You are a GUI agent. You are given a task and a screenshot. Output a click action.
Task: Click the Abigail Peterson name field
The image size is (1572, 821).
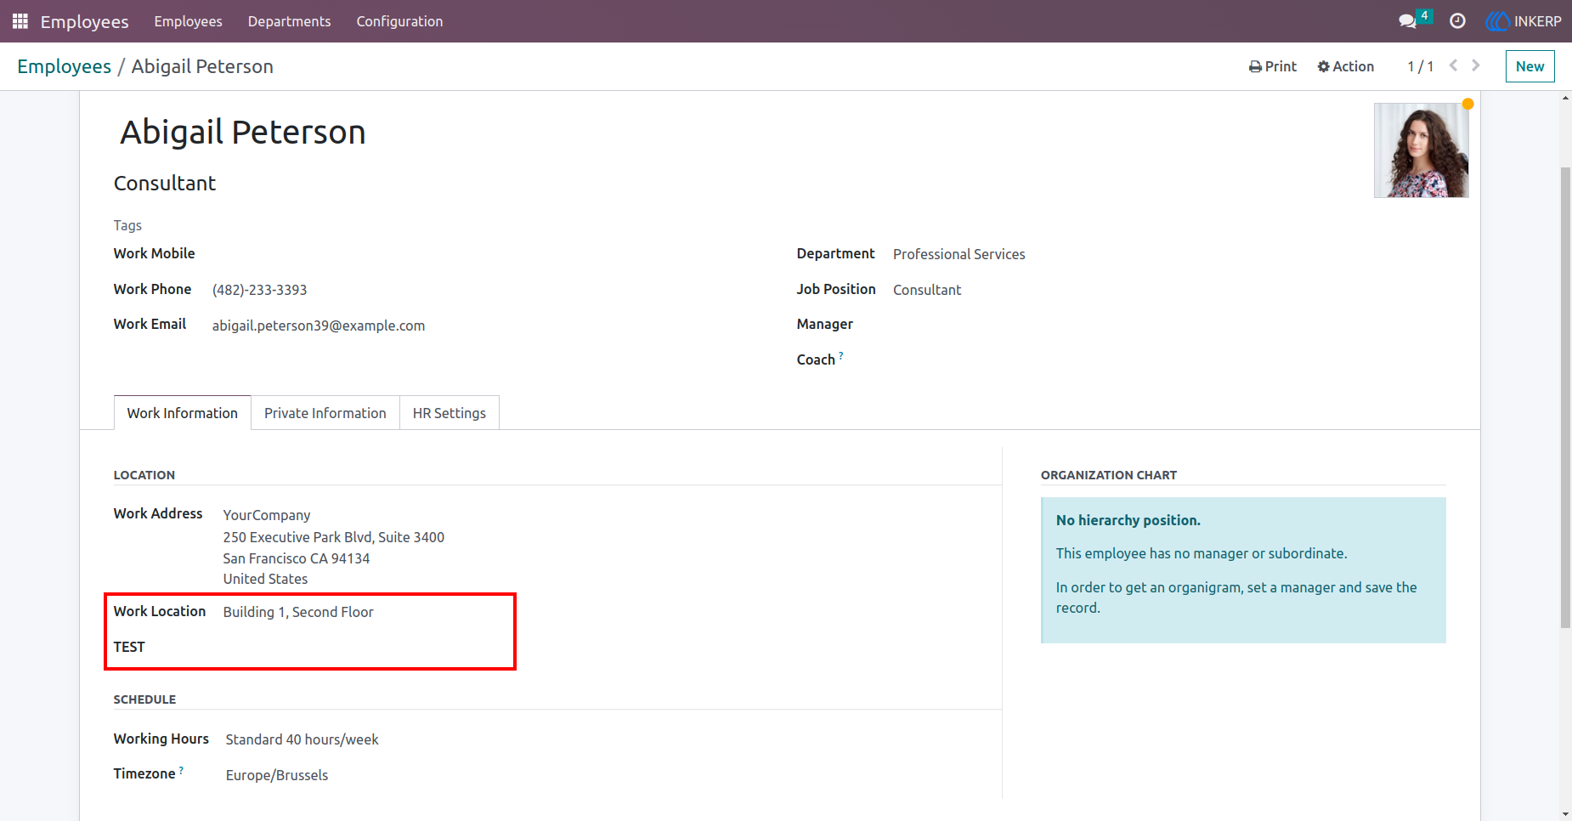coord(243,133)
